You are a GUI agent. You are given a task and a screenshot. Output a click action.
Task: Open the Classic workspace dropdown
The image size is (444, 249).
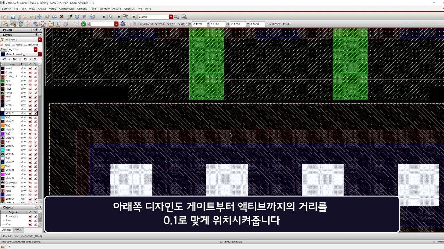171,17
